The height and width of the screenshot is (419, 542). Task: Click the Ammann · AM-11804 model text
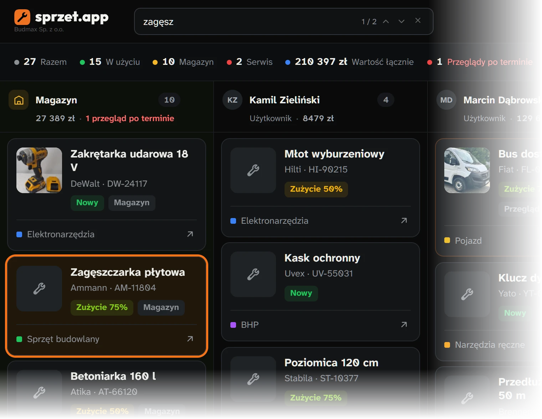coord(113,288)
